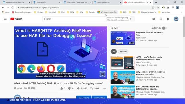Click the 44:14 Java login form thumbnail

[x=123, y=63]
